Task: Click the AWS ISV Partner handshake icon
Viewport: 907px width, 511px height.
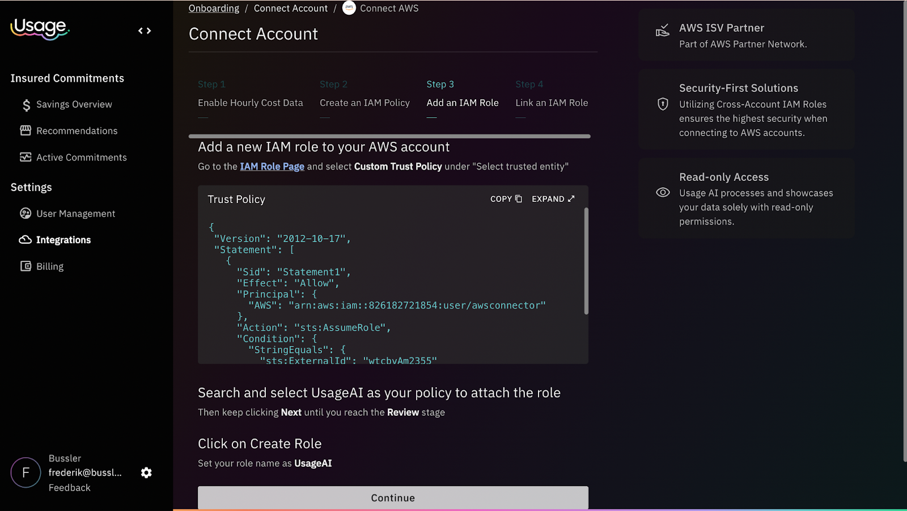Action: pyautogui.click(x=663, y=31)
